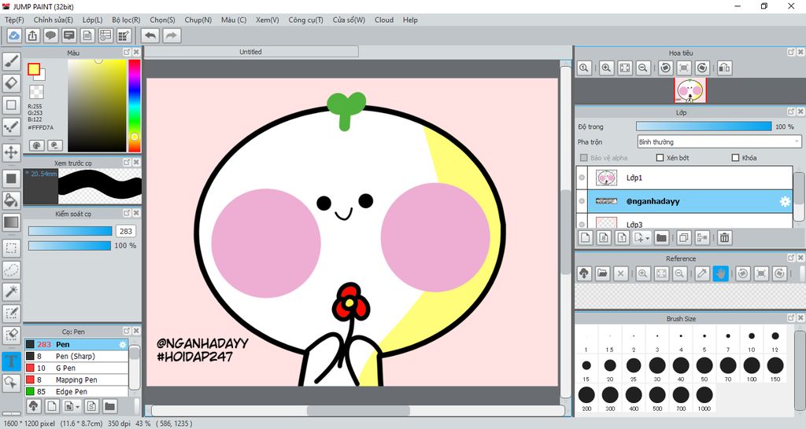Select the Mapping Pen brush
The height and width of the screenshot is (429, 806).
[x=76, y=379]
